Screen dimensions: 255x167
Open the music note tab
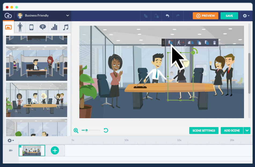(65, 27)
